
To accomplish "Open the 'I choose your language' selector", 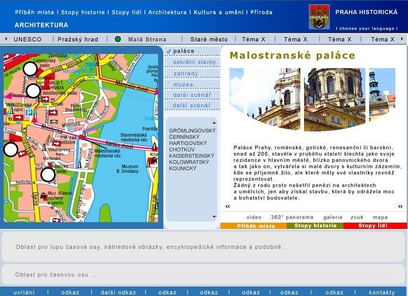I will 367,28.
